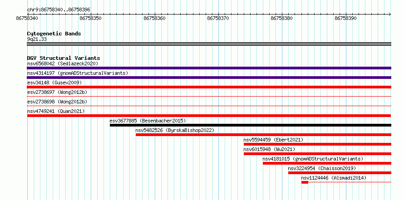This screenshot has height=200, width=404.
Task: Select the nsv3224954 (Chaisson2019) label
Action: coord(322,168)
